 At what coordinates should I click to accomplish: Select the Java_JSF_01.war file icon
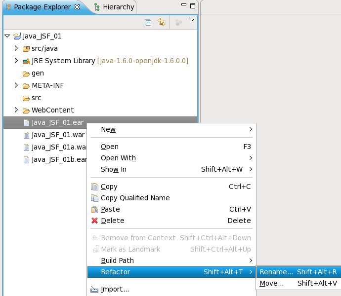(x=26, y=135)
